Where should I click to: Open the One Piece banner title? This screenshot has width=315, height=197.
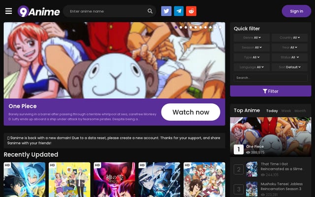tap(23, 106)
